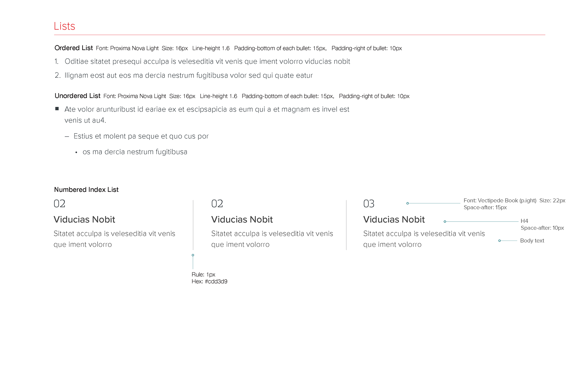Click annotation dot beside the 03 number

coord(408,203)
